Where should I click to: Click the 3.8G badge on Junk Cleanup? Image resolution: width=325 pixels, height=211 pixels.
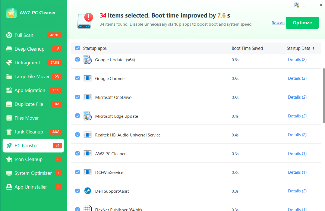pos(56,132)
